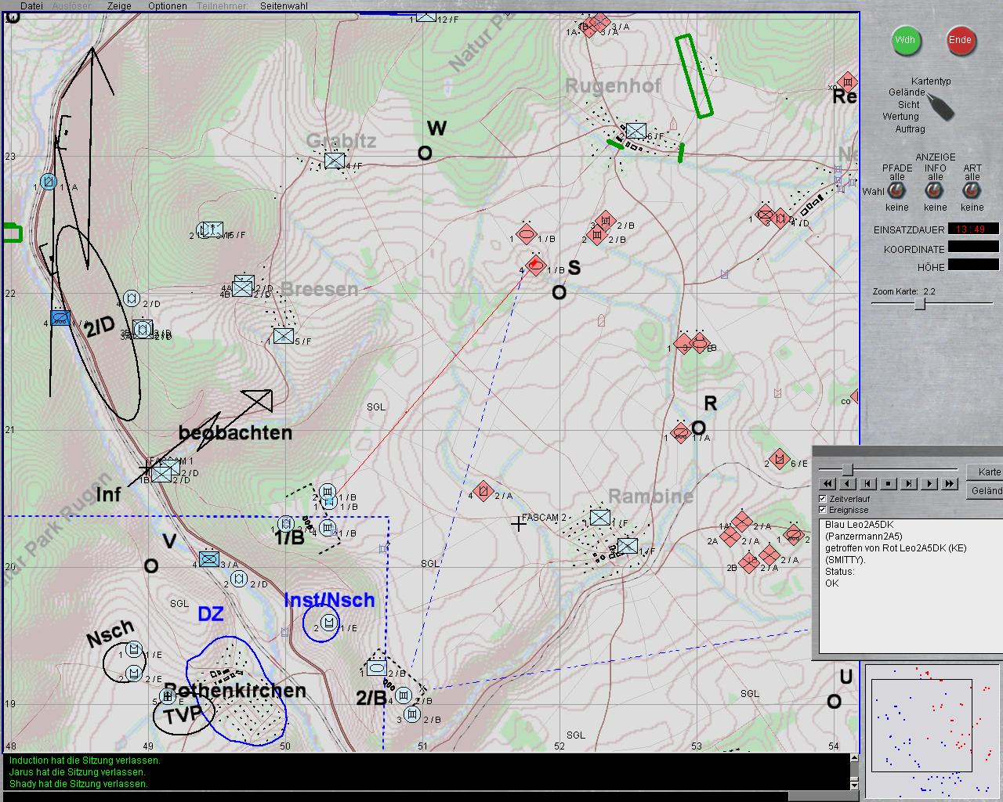The image size is (1003, 802).
Task: Click the red Ende button
Action: point(961,40)
